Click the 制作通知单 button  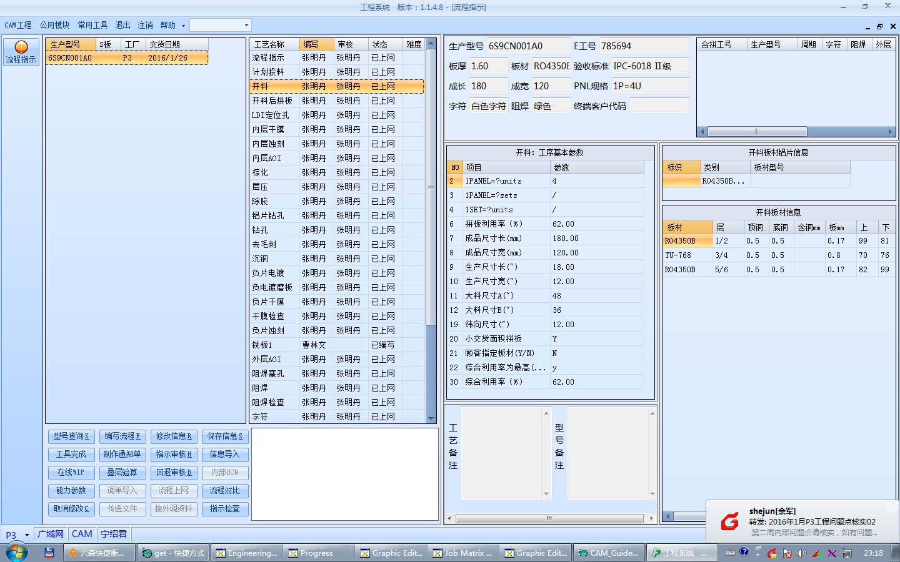pyautogui.click(x=122, y=455)
